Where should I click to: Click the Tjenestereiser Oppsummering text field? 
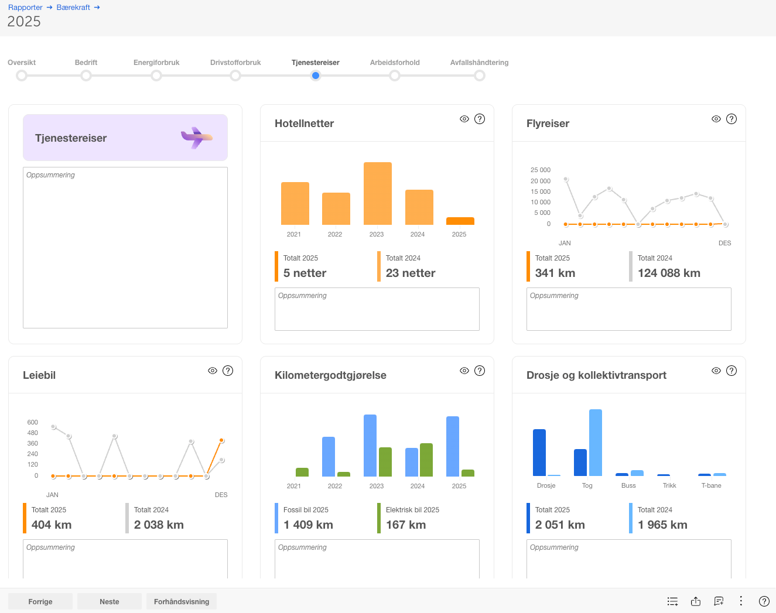125,248
